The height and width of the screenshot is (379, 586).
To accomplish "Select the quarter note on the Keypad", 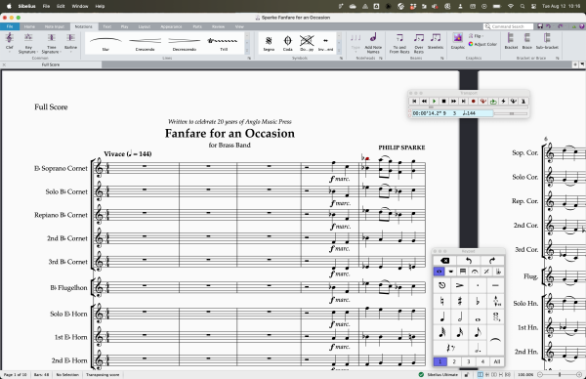I will coord(442,317).
